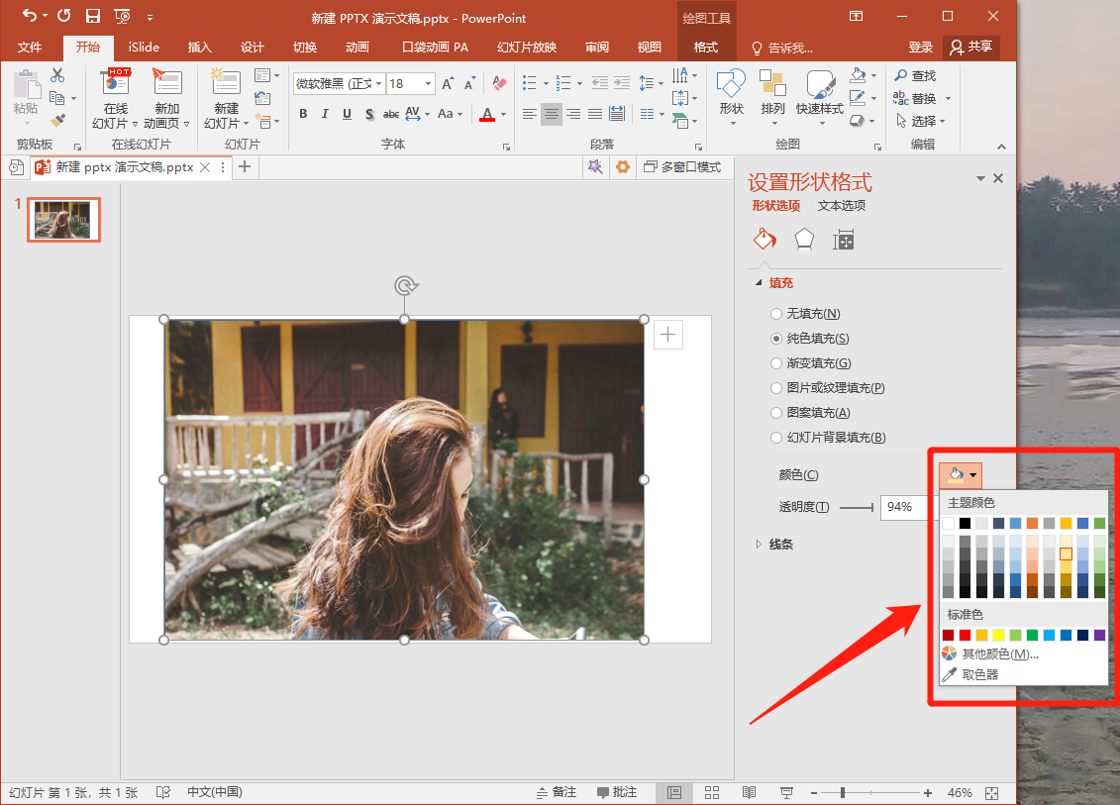Open Size & Properties icon tab
Image resolution: width=1120 pixels, height=805 pixels.
[844, 240]
